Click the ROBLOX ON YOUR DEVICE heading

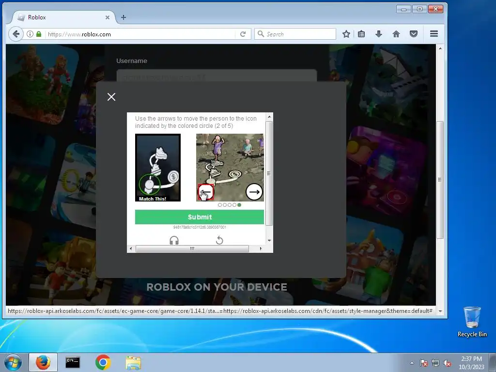[217, 287]
